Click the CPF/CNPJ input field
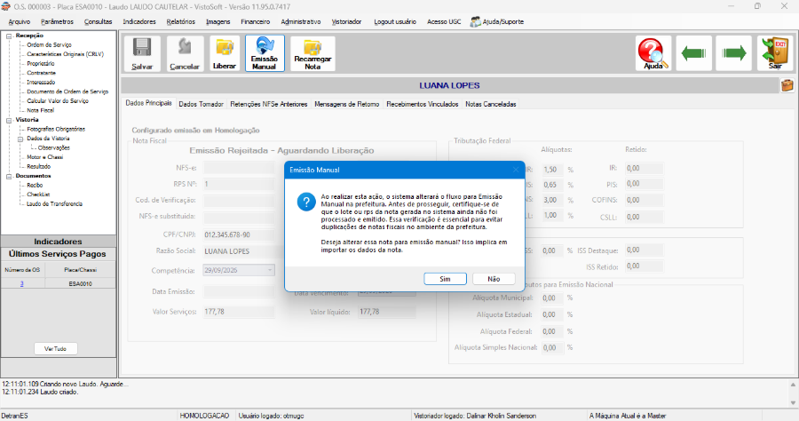The height and width of the screenshot is (421, 799). tap(239, 235)
